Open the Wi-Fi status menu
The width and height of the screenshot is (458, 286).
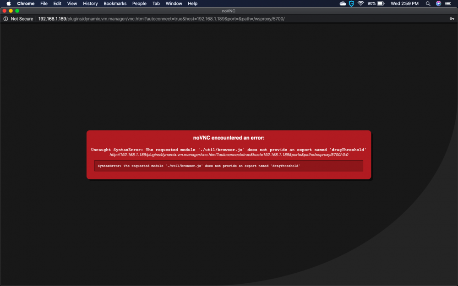pyautogui.click(x=361, y=4)
